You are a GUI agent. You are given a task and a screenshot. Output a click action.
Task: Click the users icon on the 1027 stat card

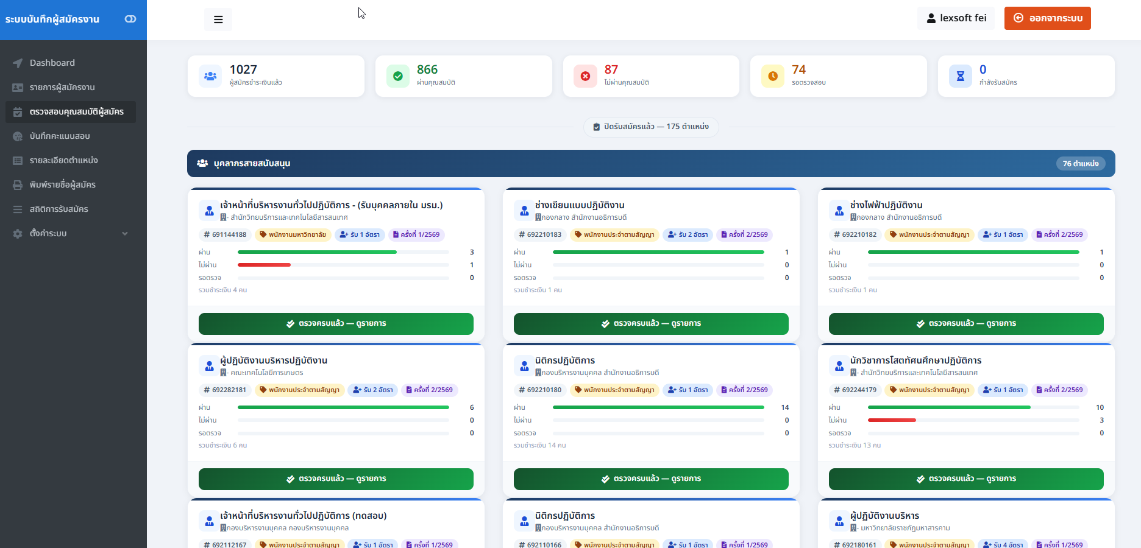click(210, 76)
